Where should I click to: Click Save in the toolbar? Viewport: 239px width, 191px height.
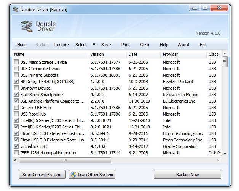point(106,45)
